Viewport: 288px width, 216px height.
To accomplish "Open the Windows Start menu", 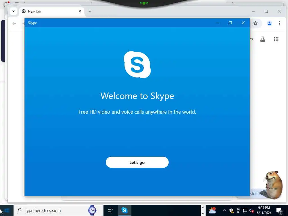I will click(x=7, y=210).
